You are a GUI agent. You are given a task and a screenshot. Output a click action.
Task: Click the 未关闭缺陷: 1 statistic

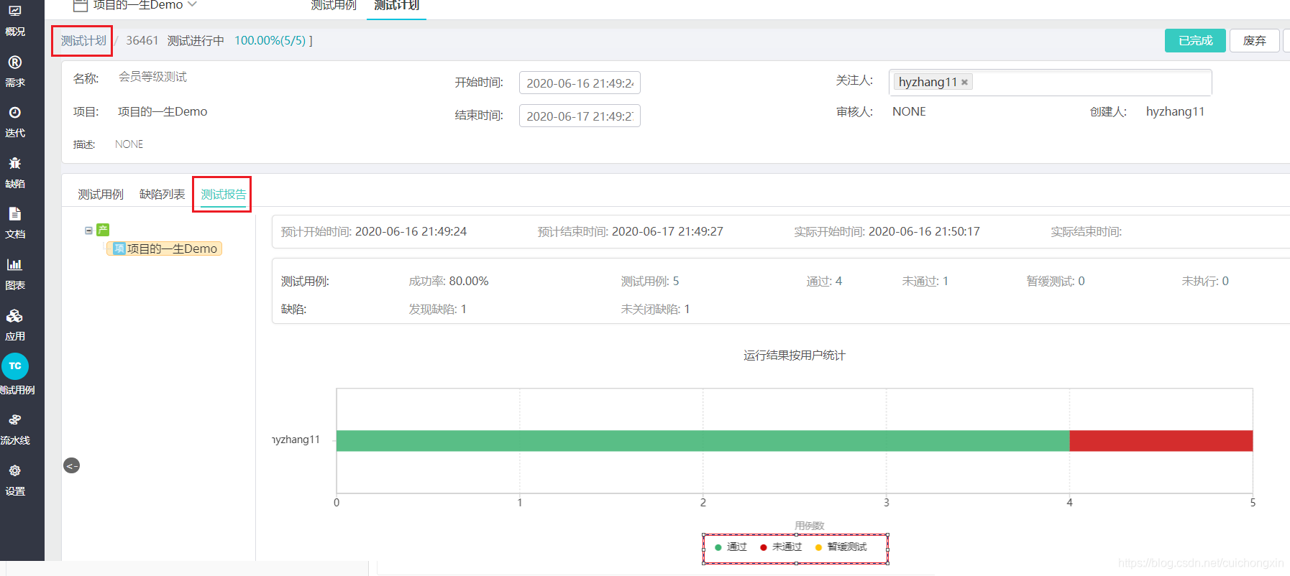[x=655, y=309]
